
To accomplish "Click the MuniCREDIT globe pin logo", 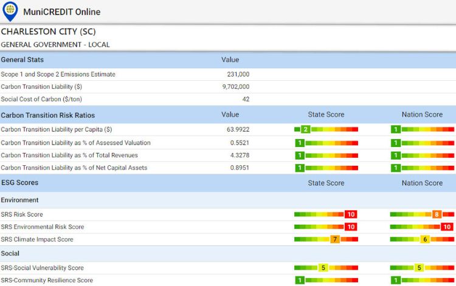I will [10, 12].
